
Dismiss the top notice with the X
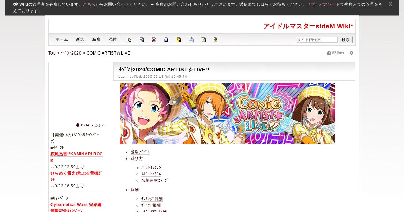click(390, 4)
